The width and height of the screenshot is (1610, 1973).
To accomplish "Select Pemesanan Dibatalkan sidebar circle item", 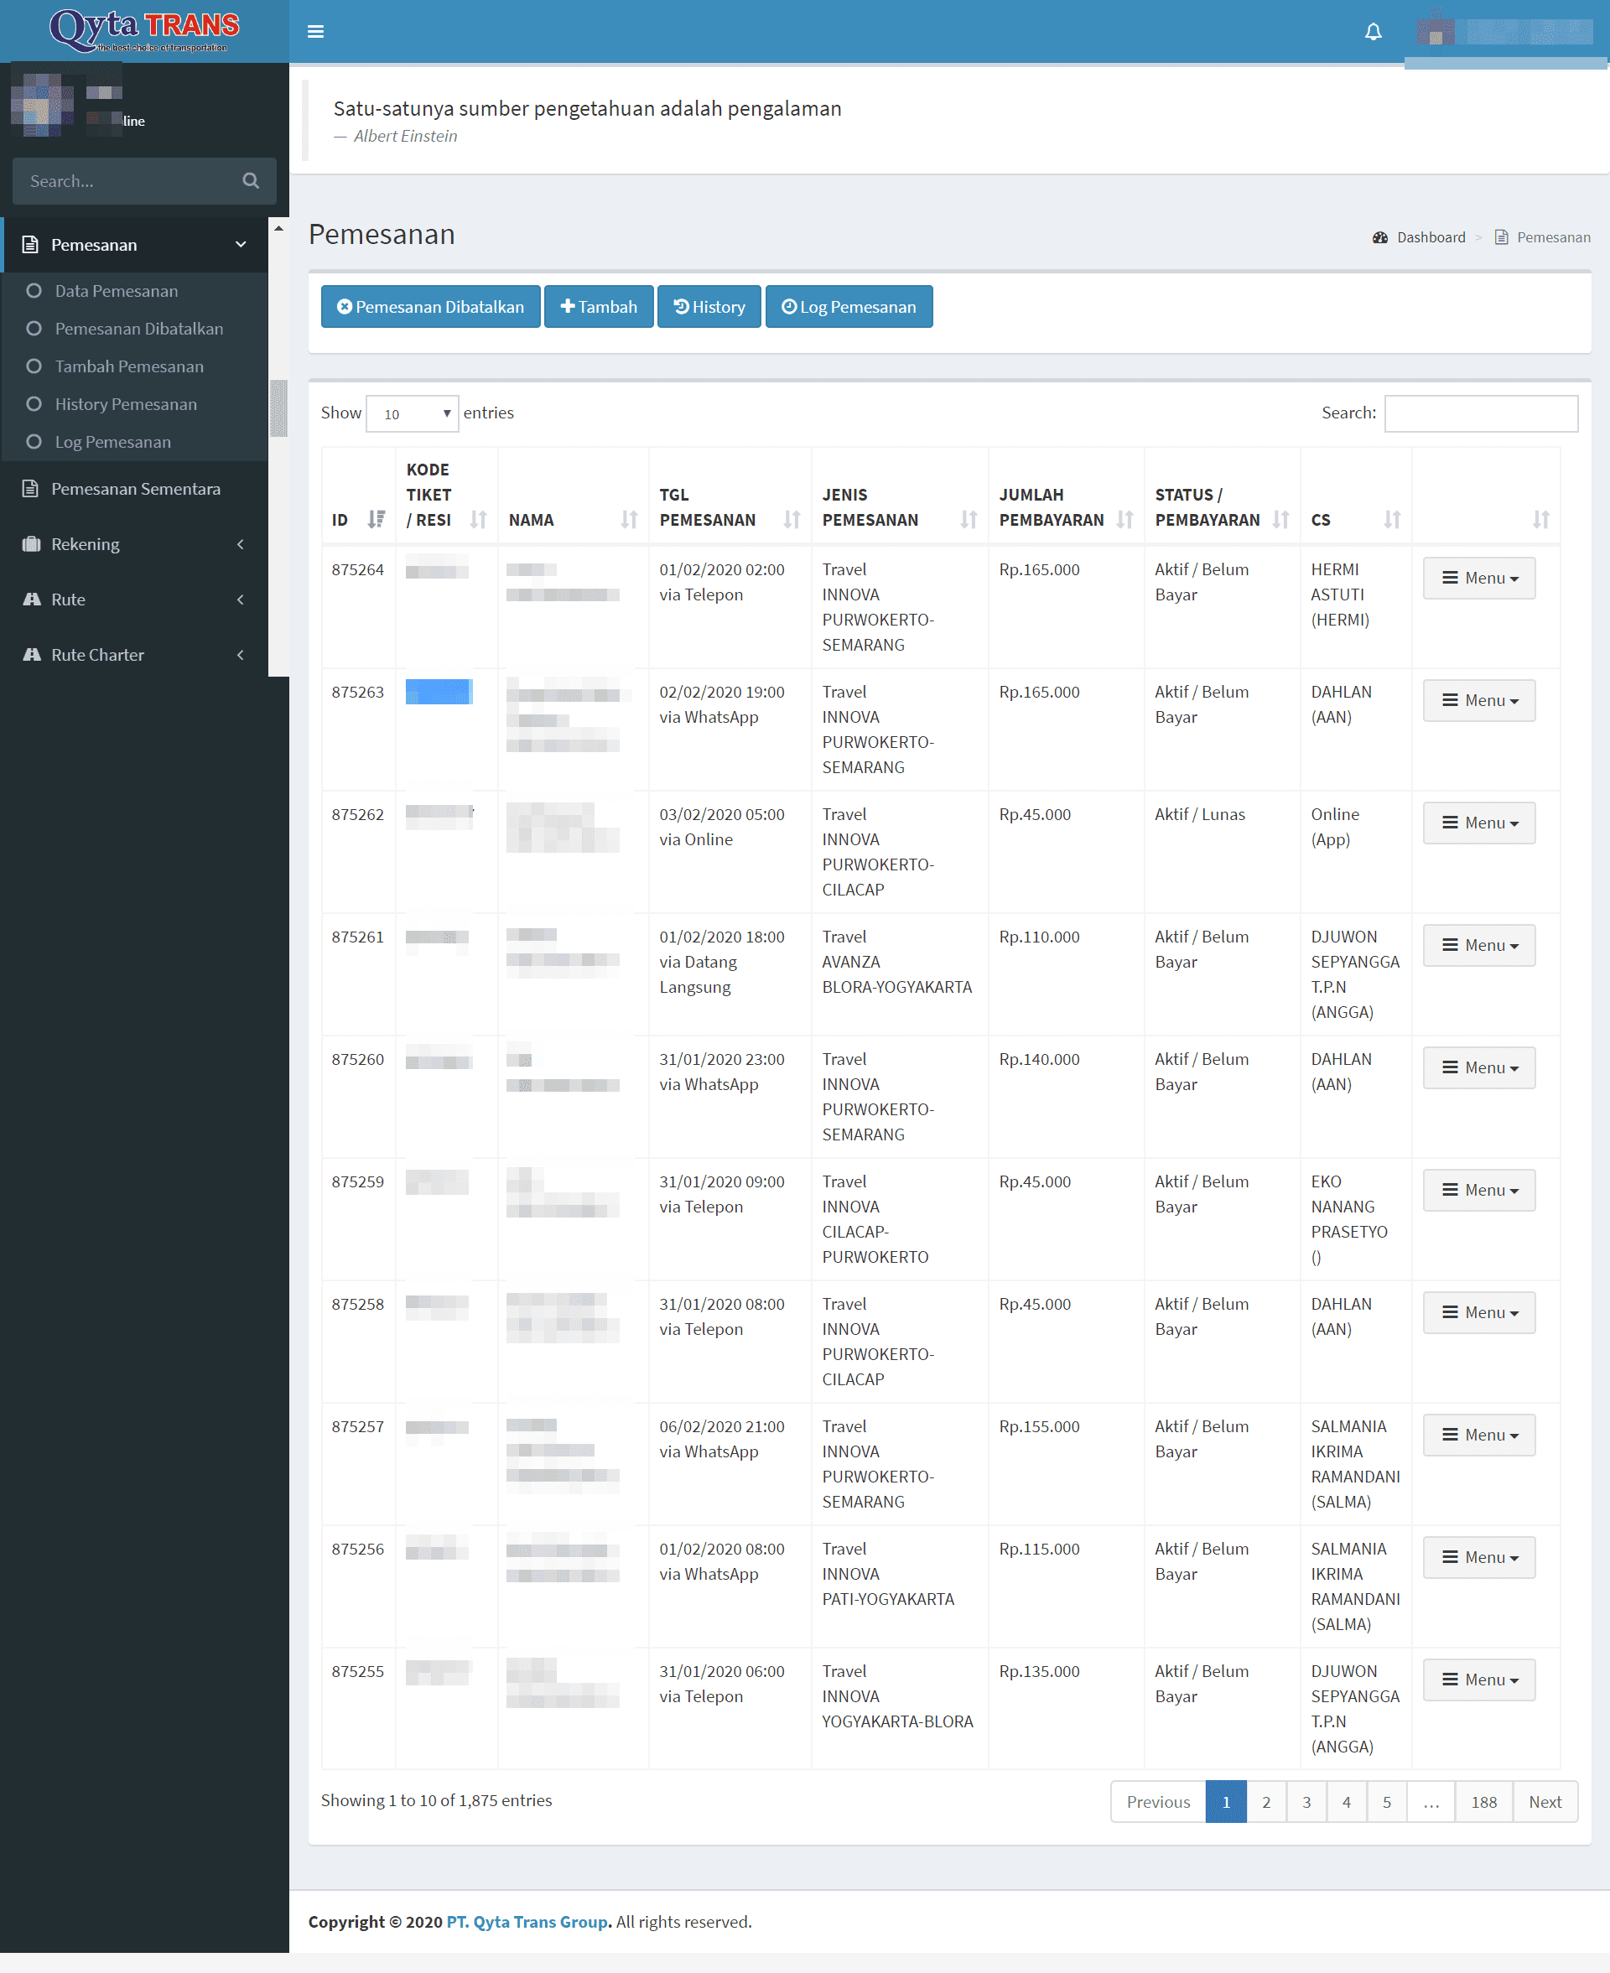I will [34, 330].
